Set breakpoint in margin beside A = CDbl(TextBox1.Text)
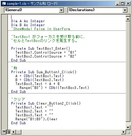Viewport: 132px width, 136px height. tap(5, 76)
